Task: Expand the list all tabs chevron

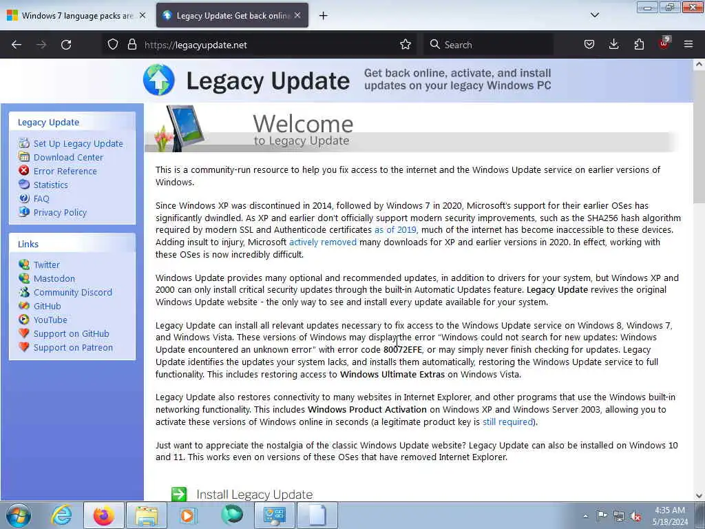Action: click(595, 15)
